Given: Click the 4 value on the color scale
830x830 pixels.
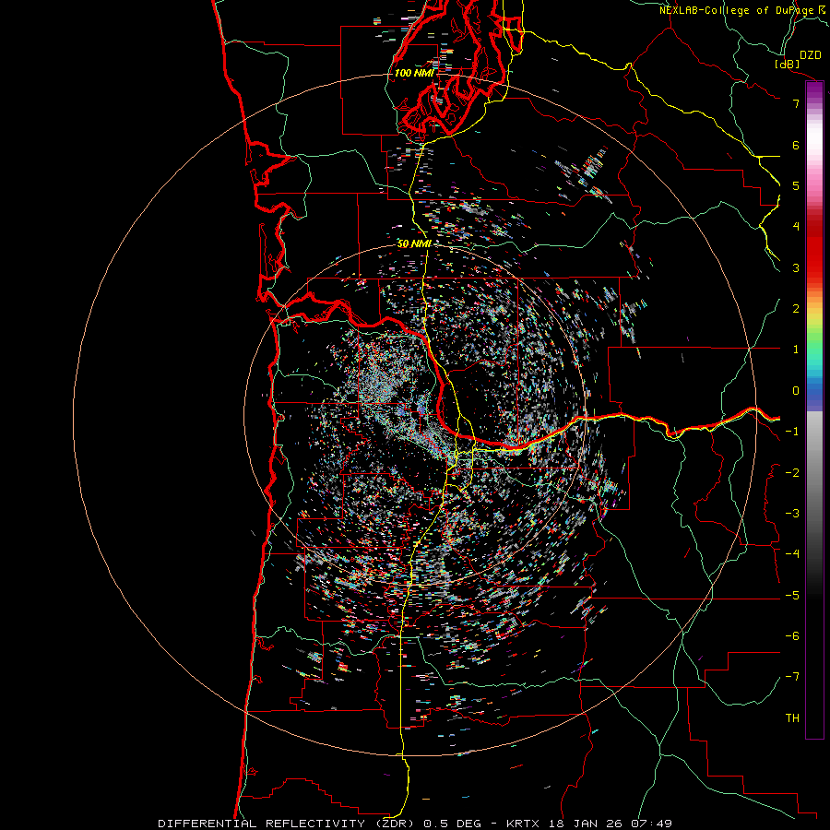Looking at the screenshot, I should [x=796, y=227].
